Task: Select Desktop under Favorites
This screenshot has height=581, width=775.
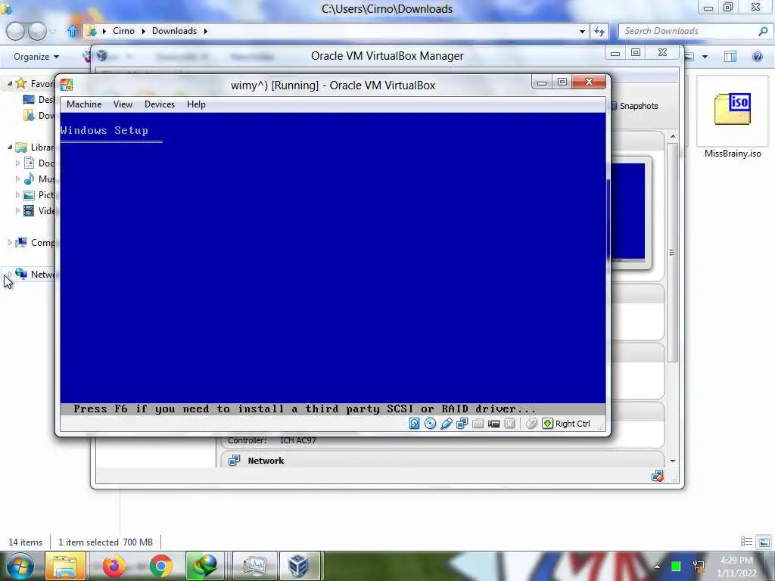Action: point(39,99)
